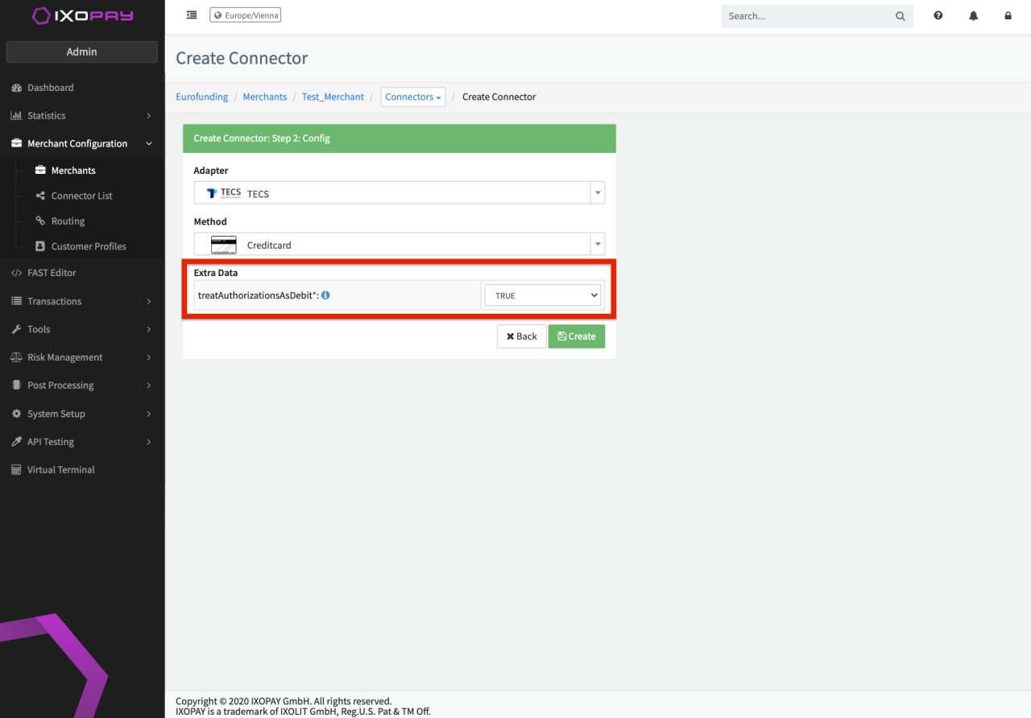This screenshot has height=718, width=1031.
Task: Open the IXOPAY logo home link
Action: tap(82, 15)
